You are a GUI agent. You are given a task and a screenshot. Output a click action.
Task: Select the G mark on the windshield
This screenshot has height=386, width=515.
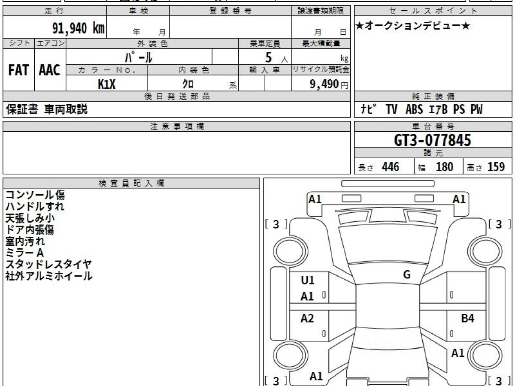pos(407,275)
